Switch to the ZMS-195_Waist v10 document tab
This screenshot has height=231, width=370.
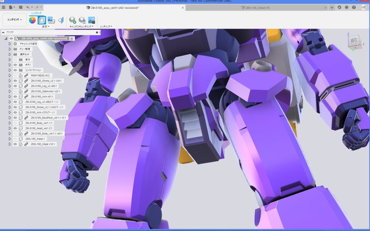257,8
